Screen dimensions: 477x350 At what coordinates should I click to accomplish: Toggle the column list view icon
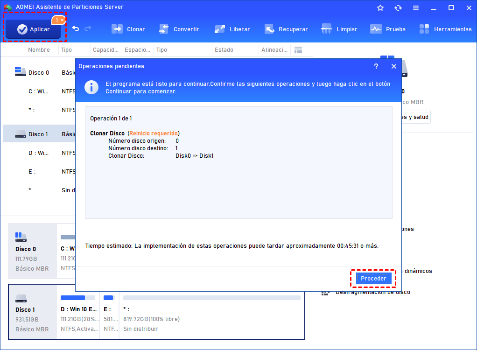point(298,49)
